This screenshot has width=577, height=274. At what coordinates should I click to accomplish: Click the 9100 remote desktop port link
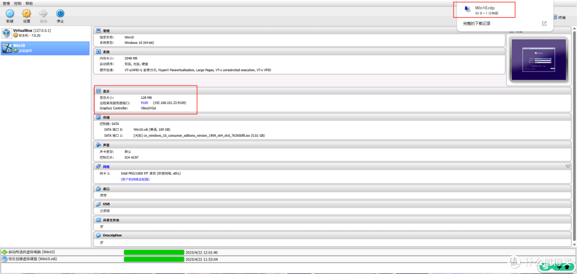pyautogui.click(x=144, y=103)
